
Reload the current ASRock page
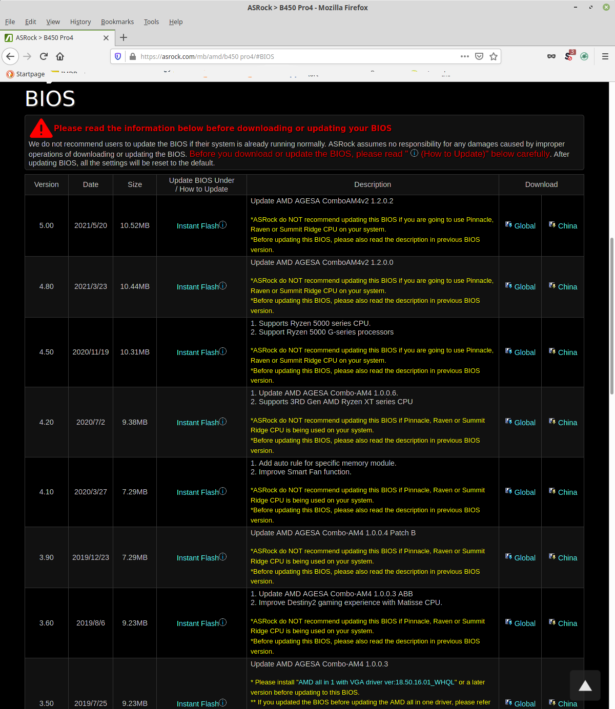point(44,56)
